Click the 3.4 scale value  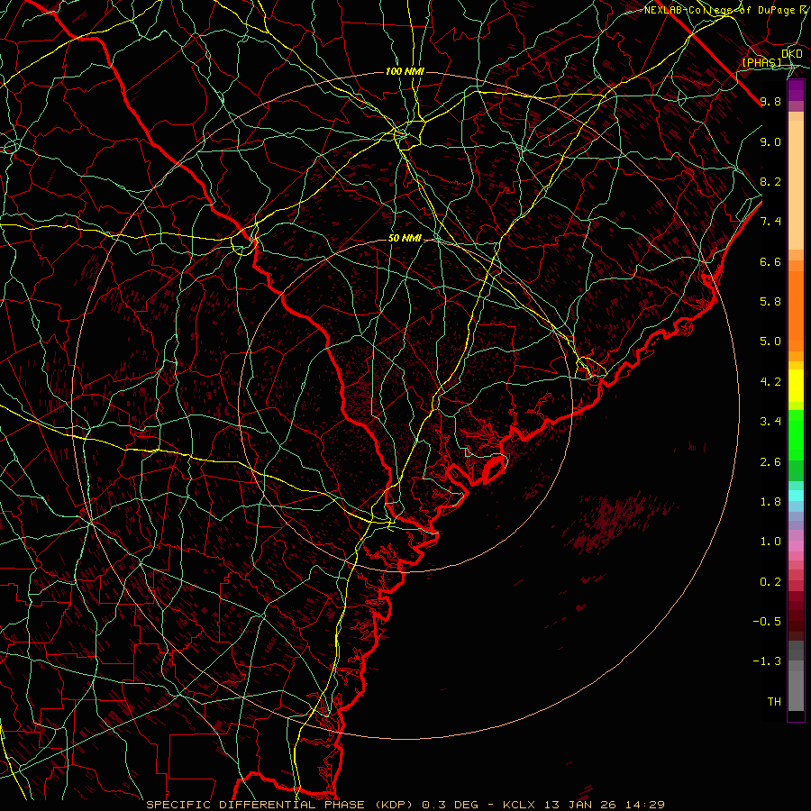click(x=770, y=422)
